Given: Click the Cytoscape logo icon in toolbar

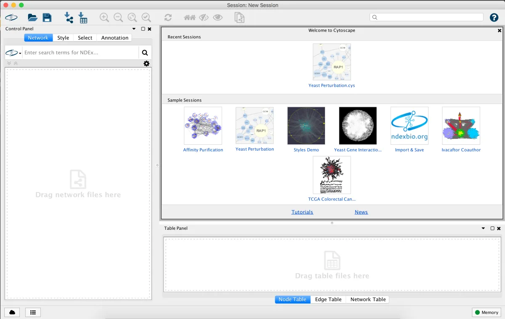Looking at the screenshot, I should (x=11, y=18).
